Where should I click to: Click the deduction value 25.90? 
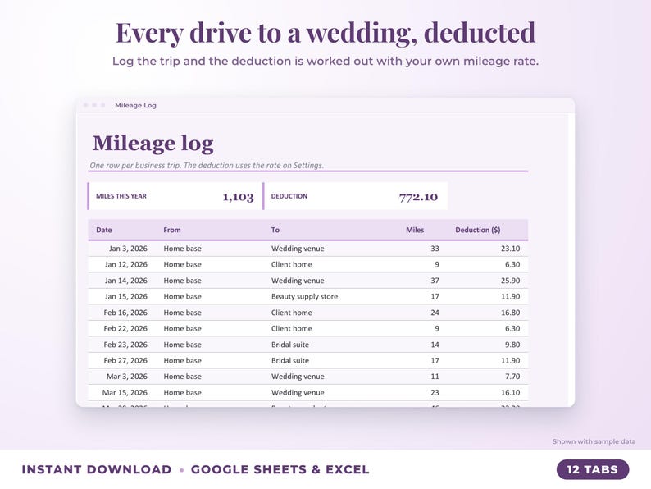510,281
